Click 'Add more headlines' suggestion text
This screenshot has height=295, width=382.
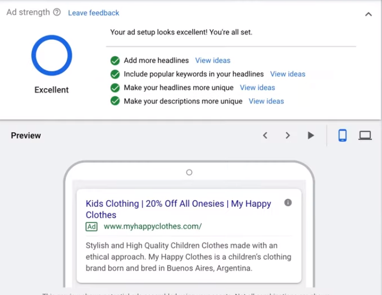coord(156,60)
